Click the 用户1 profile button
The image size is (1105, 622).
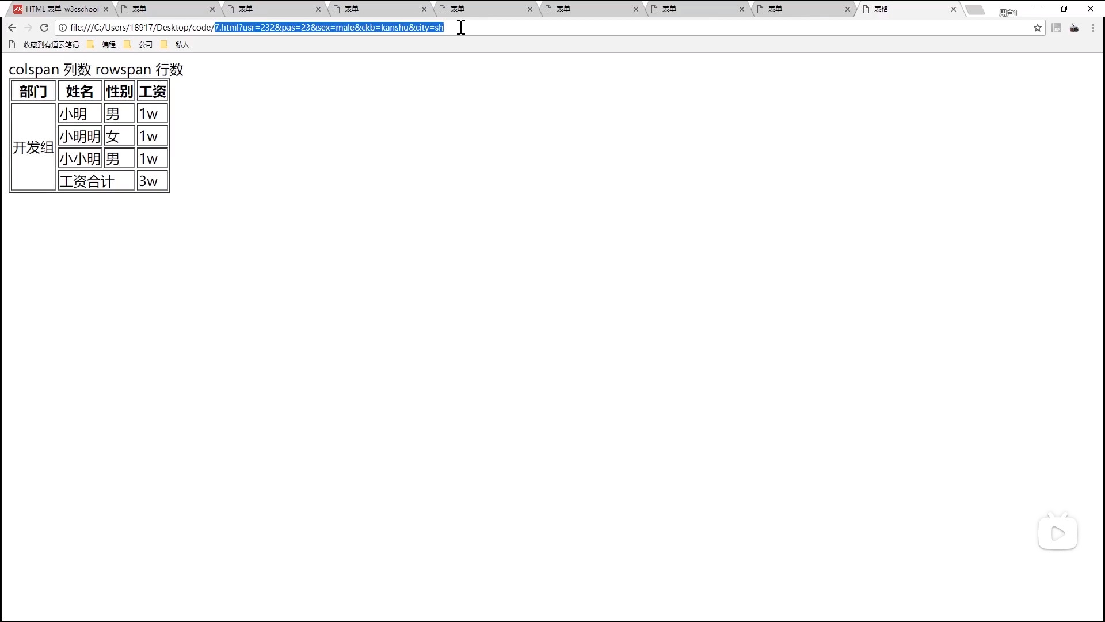tap(1008, 12)
